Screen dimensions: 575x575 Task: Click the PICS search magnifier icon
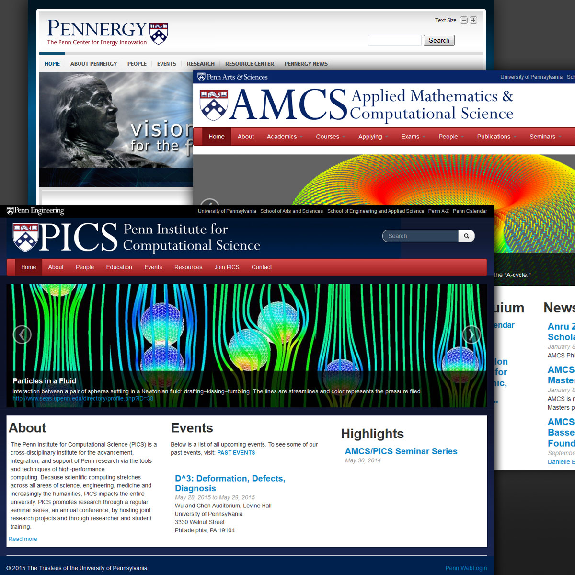pos(466,236)
